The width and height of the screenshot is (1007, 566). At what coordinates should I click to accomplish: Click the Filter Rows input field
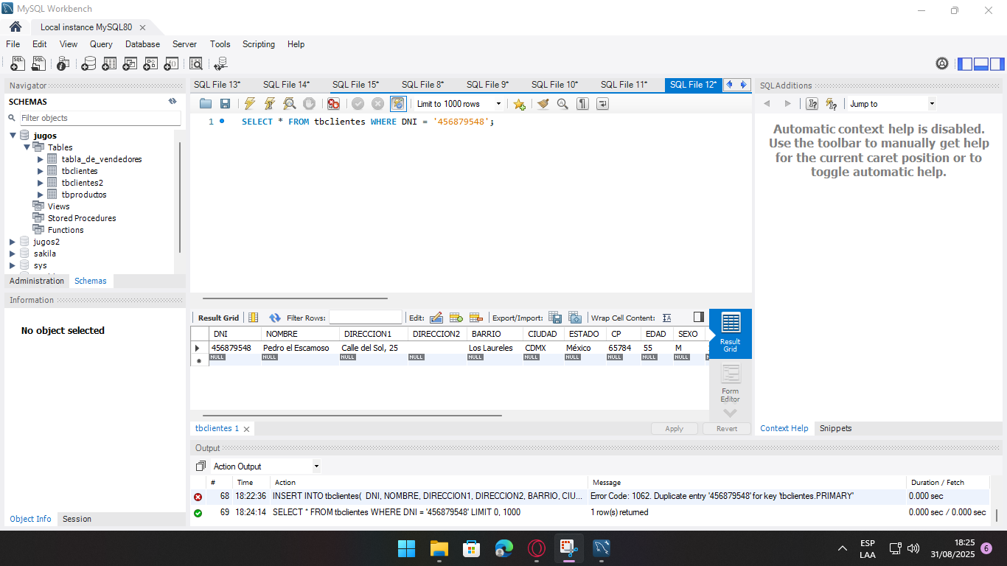(366, 318)
